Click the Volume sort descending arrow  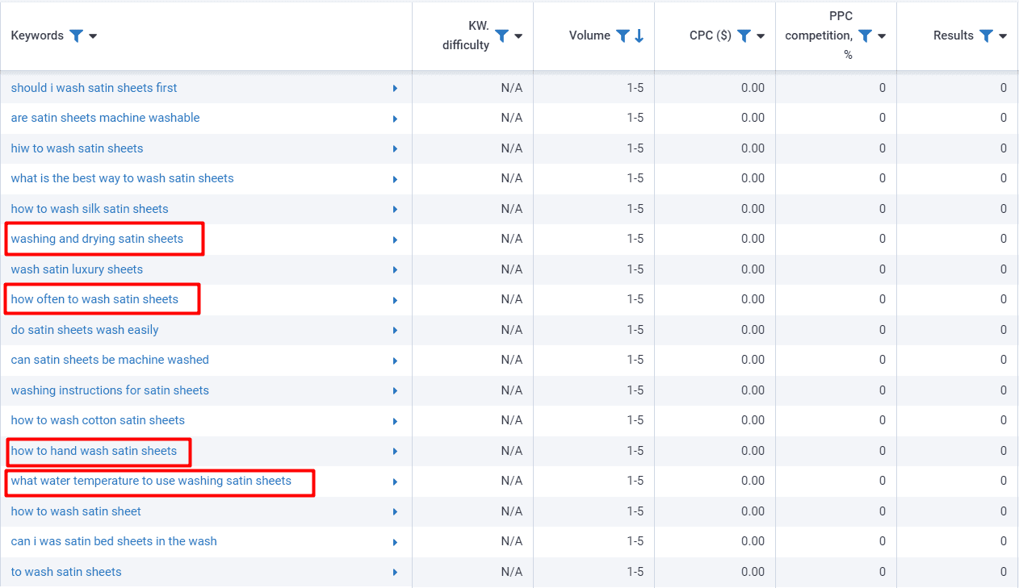click(x=639, y=35)
